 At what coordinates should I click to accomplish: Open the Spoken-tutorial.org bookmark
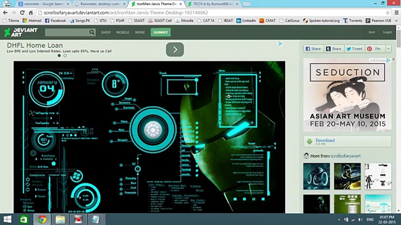[x=321, y=21]
